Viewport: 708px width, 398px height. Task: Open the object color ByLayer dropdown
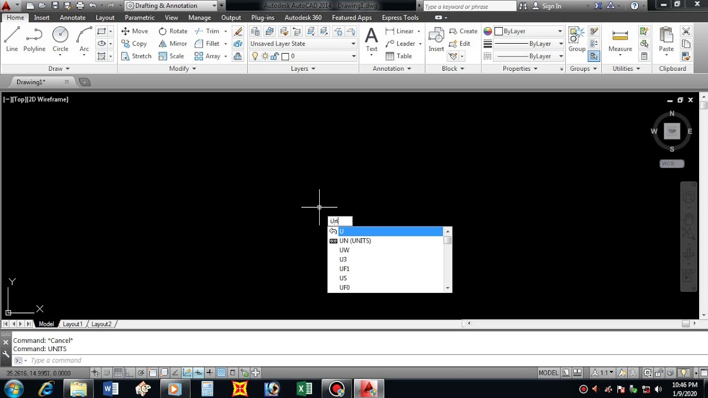pos(529,31)
